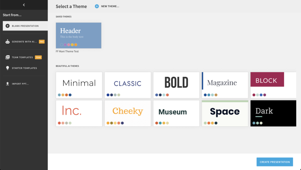Select the Cheeky theme card

point(128,113)
